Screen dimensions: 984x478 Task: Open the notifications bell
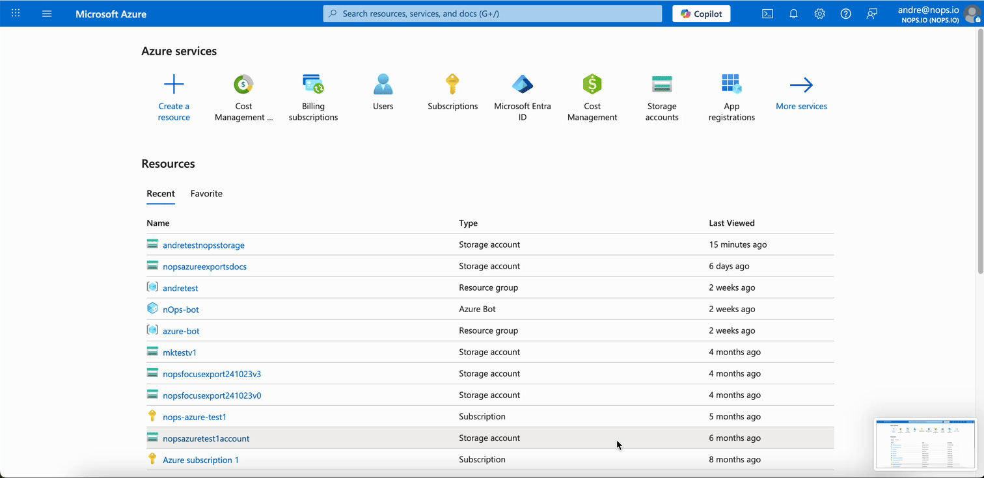point(793,13)
